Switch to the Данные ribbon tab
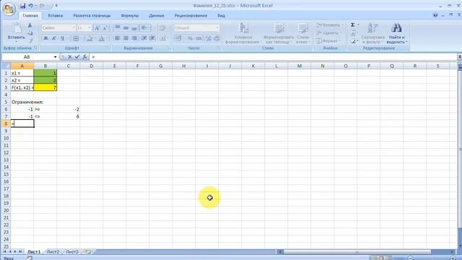The image size is (462, 260). pos(157,16)
